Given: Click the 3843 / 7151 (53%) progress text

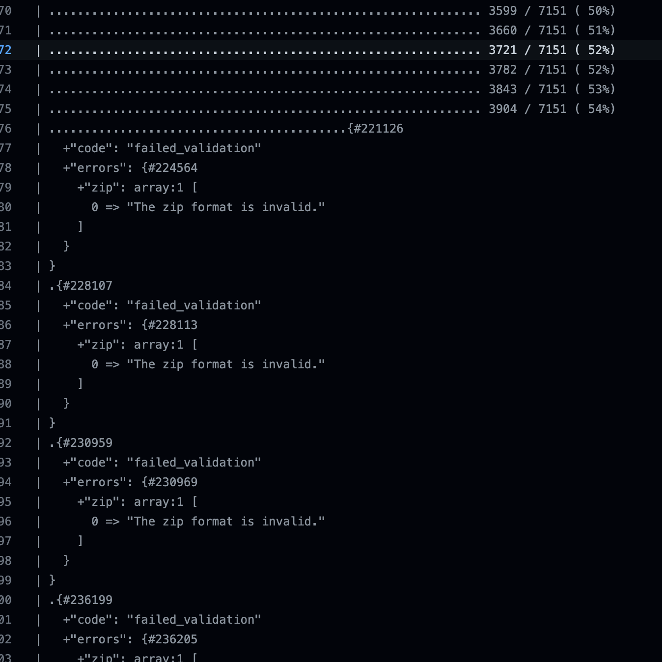Looking at the screenshot, I should tap(552, 89).
